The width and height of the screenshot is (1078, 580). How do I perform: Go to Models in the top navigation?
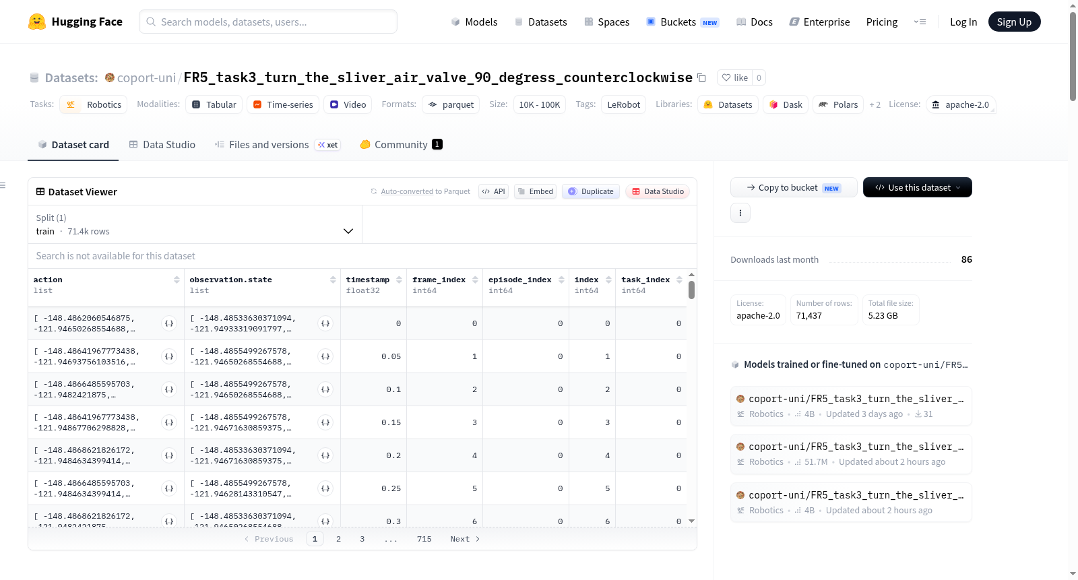pyautogui.click(x=474, y=22)
